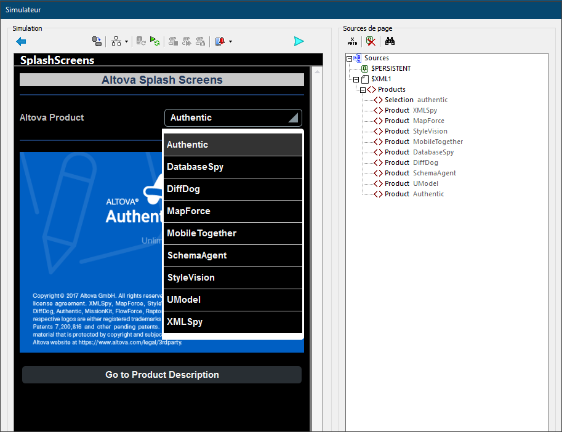Choose DatabaseSpy from the dropdown list

(x=233, y=167)
